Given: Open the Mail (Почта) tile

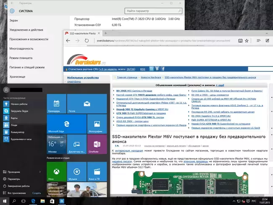Looking at the screenshot, I should pyautogui.click(x=87, y=104).
